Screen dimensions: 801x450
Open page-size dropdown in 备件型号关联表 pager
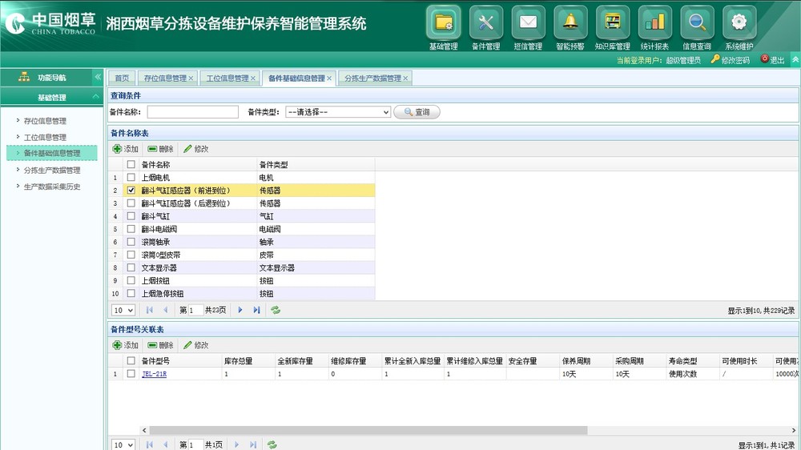coord(123,445)
